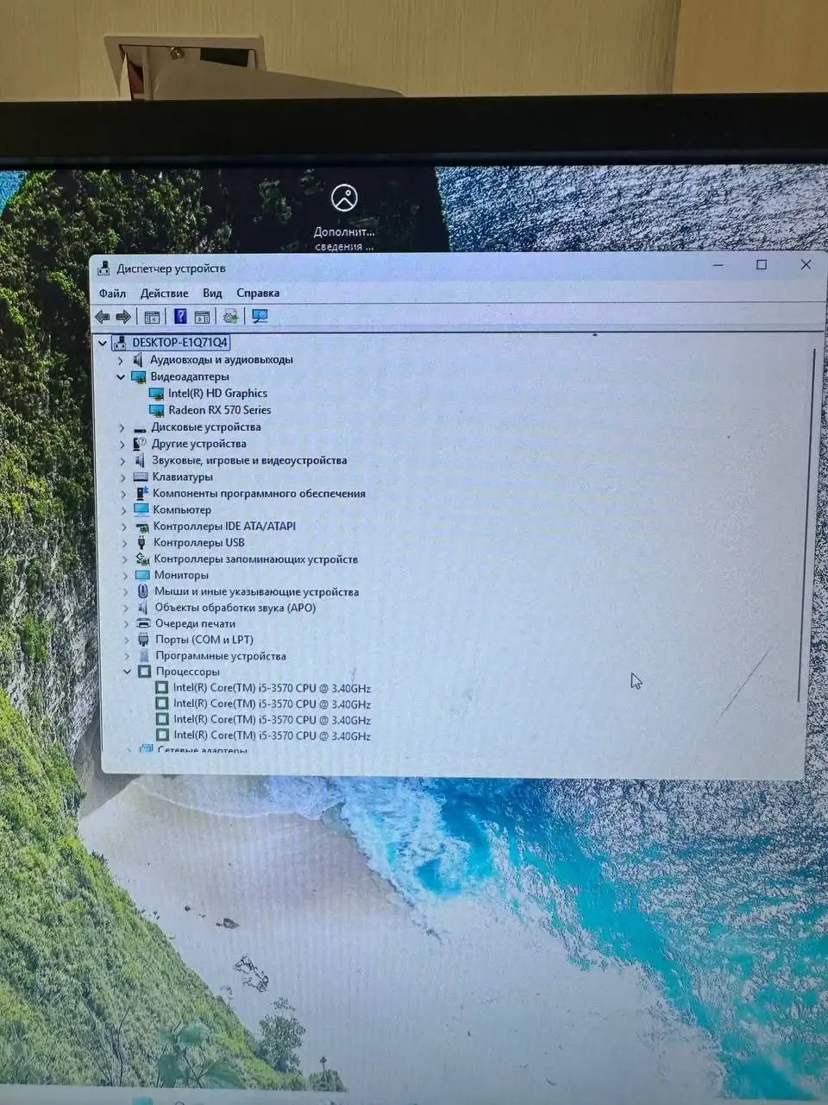Collapse the Процессоры category

[127, 672]
